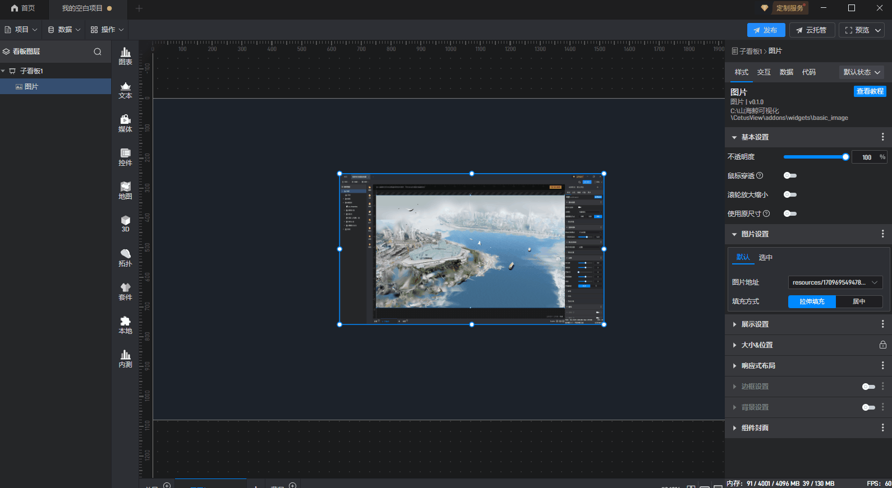Image resolution: width=892 pixels, height=488 pixels.
Task: Enable the 滚轮放大缩小 switch
Action: point(790,195)
